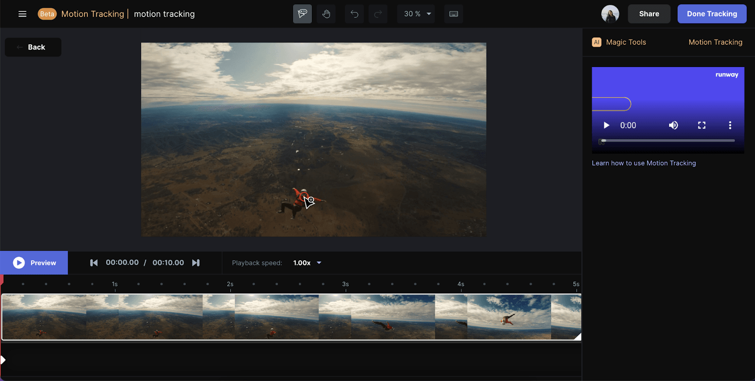Viewport: 755px width, 381px height.
Task: Click the red playhead marker
Action: (x=2, y=280)
